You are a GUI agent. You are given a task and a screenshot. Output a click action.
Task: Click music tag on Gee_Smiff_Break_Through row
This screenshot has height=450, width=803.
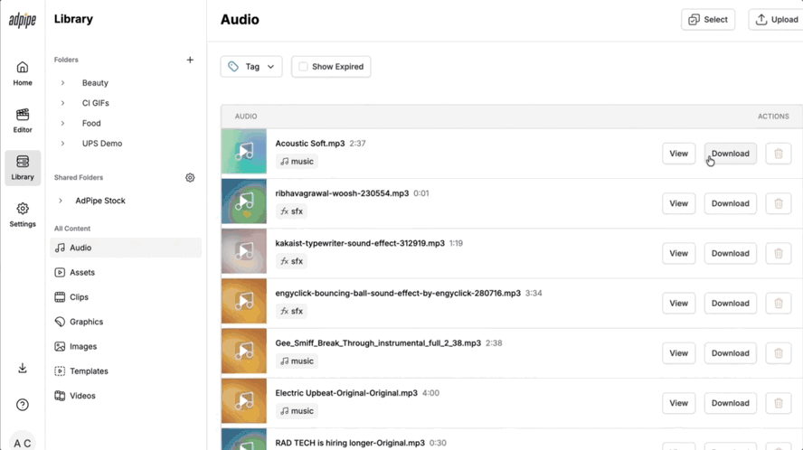tap(297, 361)
